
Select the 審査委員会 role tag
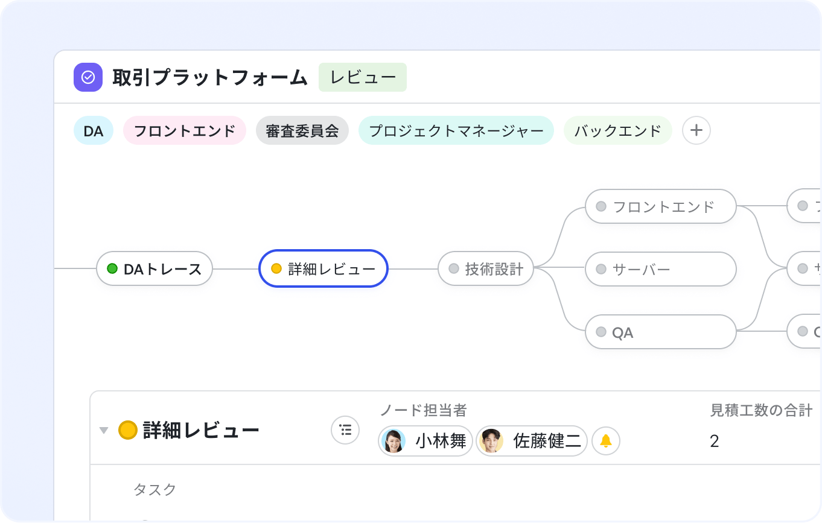coord(302,131)
